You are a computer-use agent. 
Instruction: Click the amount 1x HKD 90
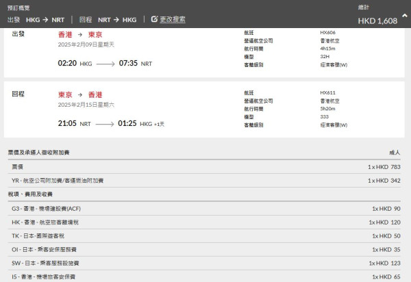click(386, 209)
